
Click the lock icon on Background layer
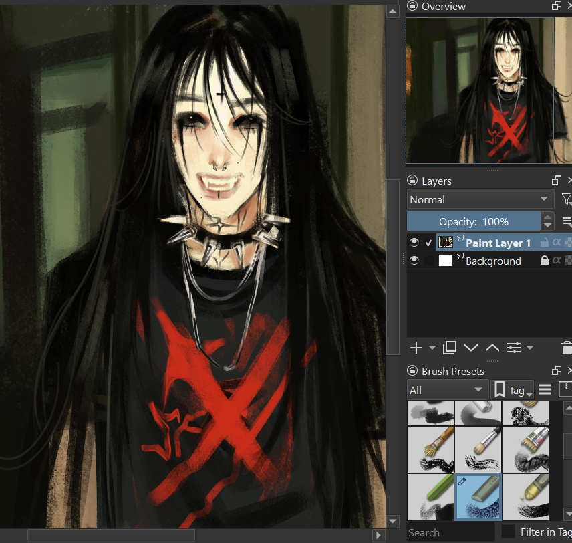[x=544, y=261]
